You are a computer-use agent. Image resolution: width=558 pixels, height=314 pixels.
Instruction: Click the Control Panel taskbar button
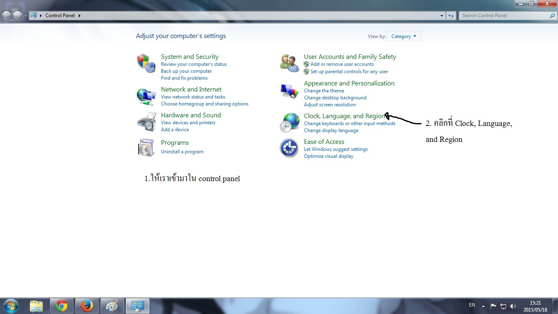[x=138, y=306]
